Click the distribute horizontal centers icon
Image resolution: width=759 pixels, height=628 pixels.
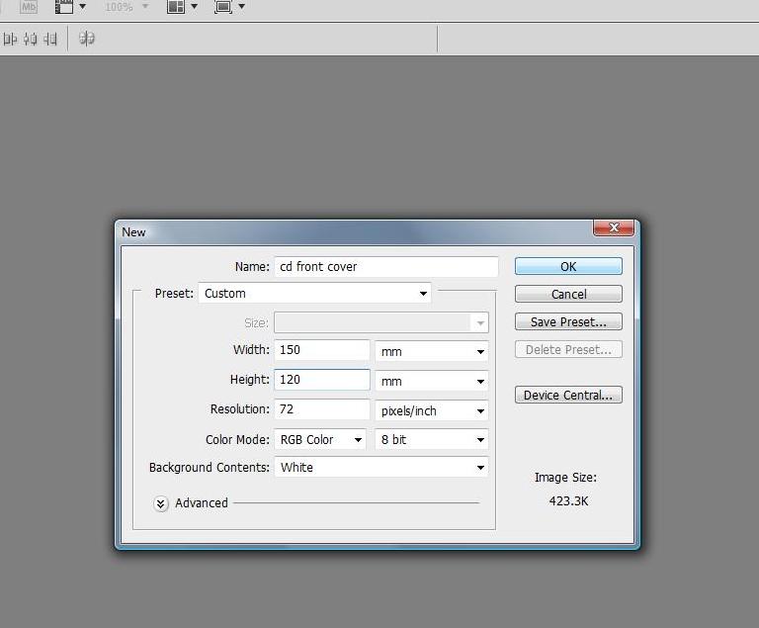click(x=30, y=39)
